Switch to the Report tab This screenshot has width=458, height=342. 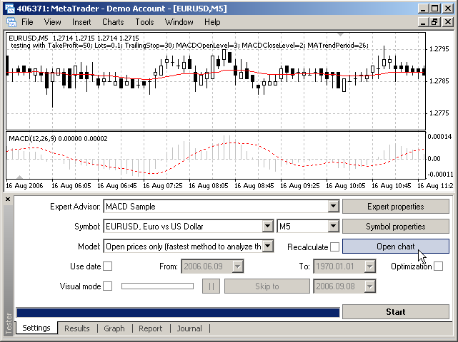click(x=151, y=328)
